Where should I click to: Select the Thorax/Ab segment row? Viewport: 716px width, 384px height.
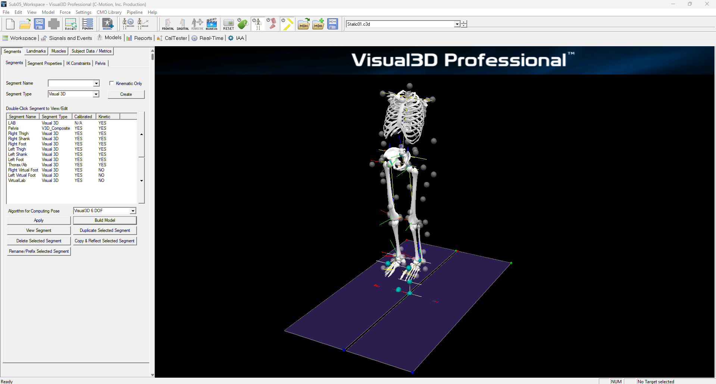[72, 165]
